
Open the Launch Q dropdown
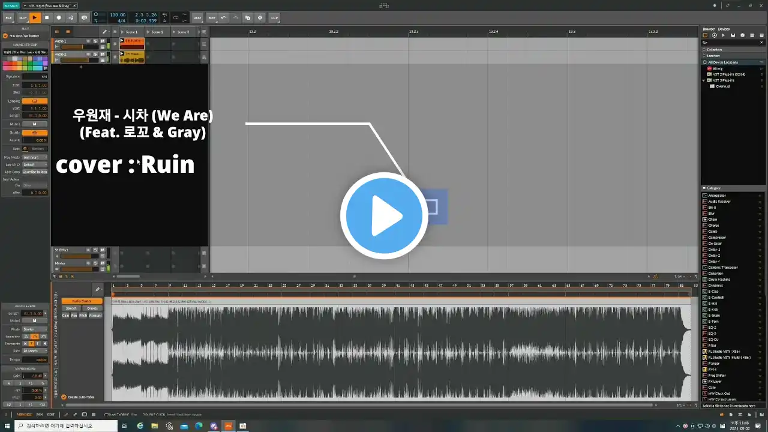tap(35, 164)
